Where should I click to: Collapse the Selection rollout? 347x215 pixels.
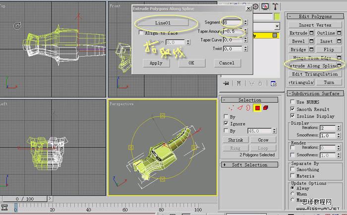(x=250, y=100)
